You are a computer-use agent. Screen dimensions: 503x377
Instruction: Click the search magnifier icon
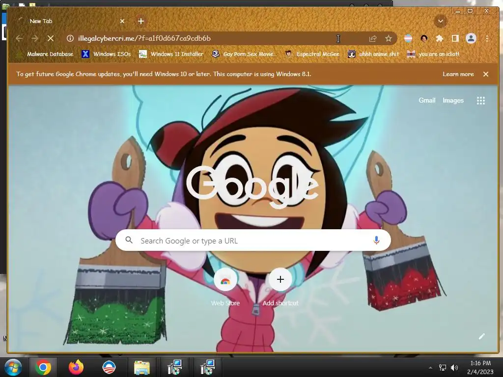pos(129,240)
